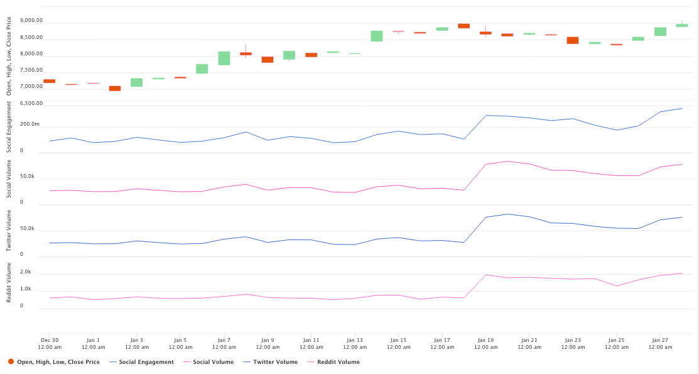
Task: Click the red Jan 11 candlestick
Action: click(311, 55)
